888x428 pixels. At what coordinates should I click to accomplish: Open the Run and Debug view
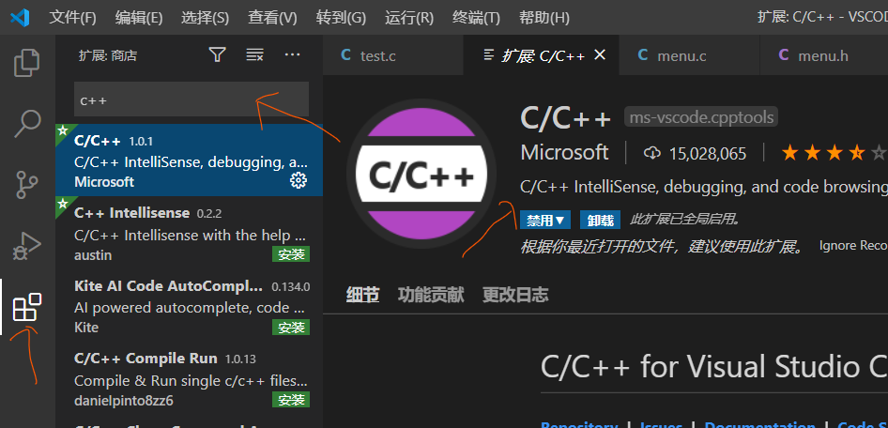click(26, 246)
